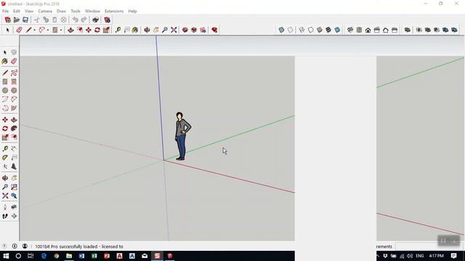Viewport: 465px width, 261px height.
Task: Click the status bar info circle icon
Action: pyautogui.click(x=15, y=246)
